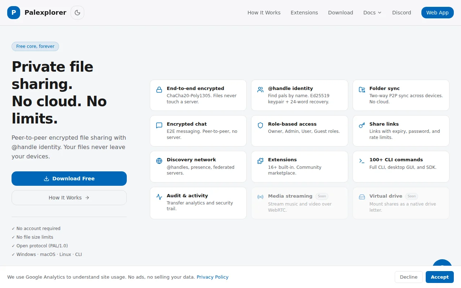
Task: Click the Download Free button
Action: [69, 179]
